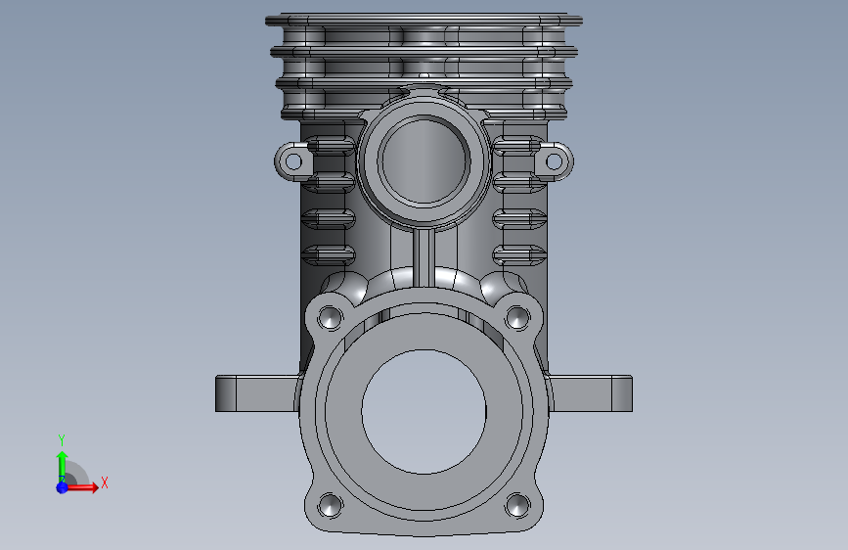Select the vertical rib below the upper port

[424, 257]
